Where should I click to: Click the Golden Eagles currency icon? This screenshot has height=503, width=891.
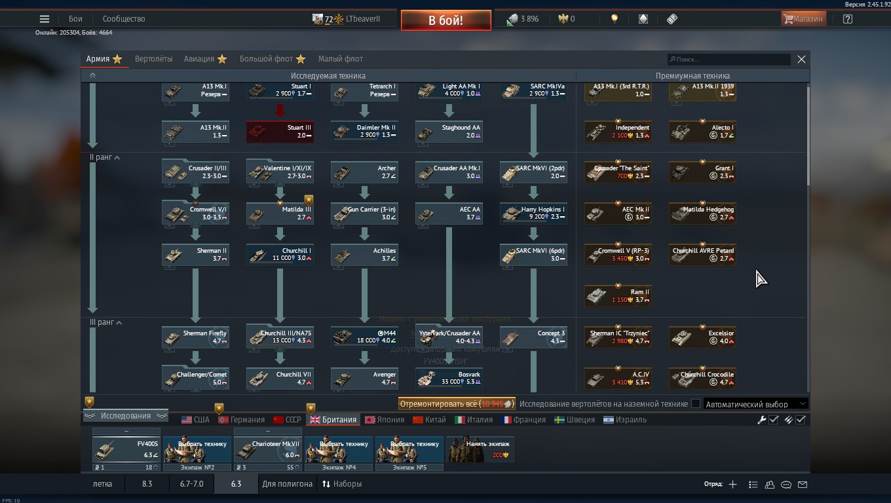coord(563,19)
